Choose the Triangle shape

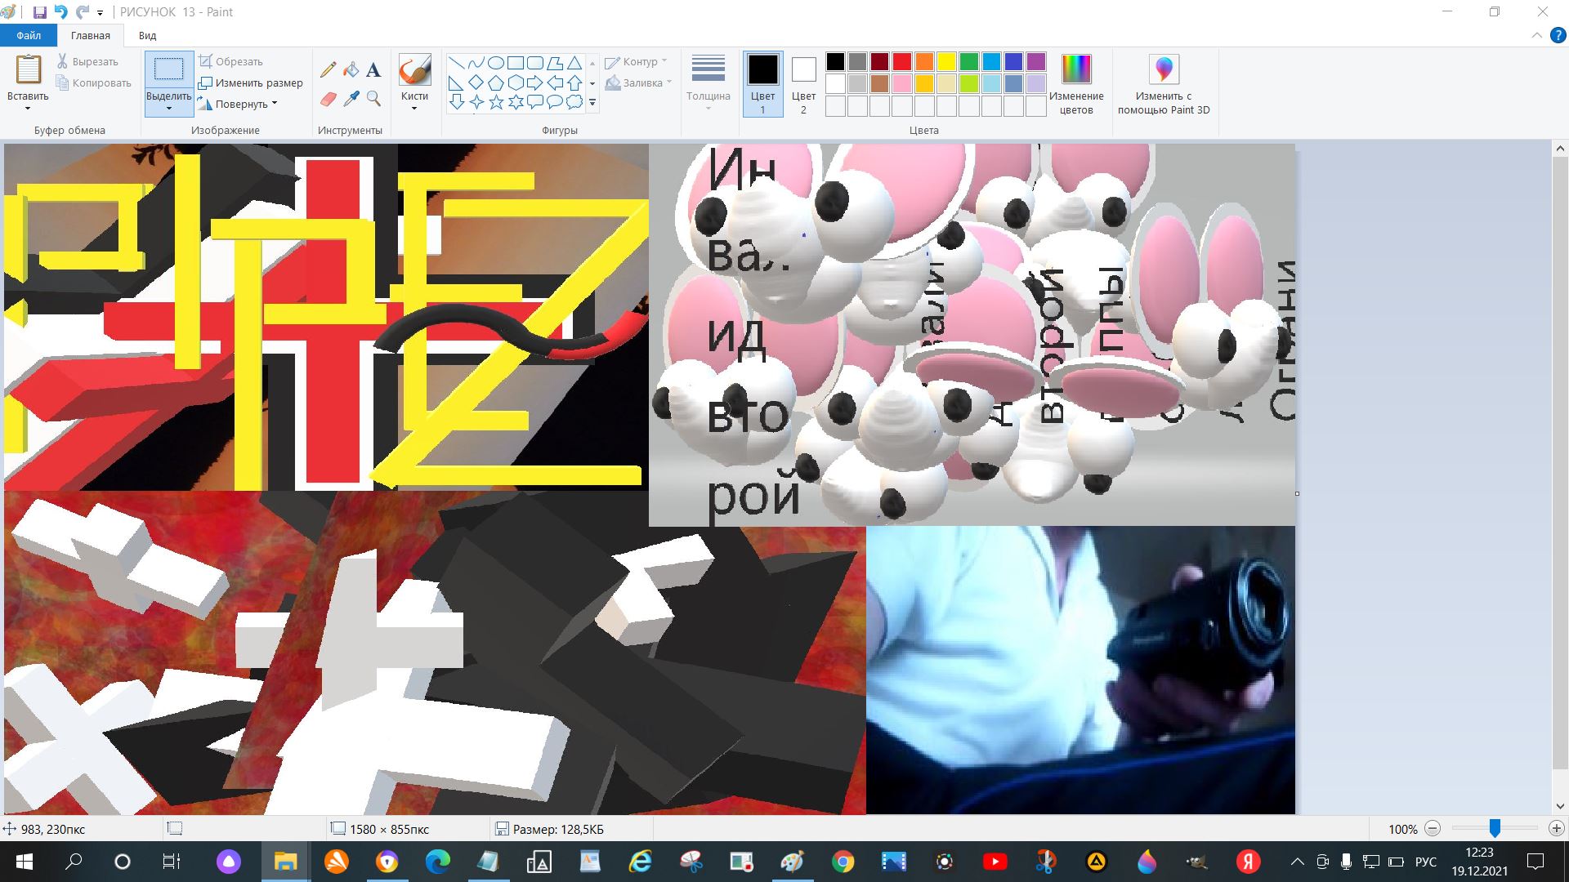click(574, 63)
